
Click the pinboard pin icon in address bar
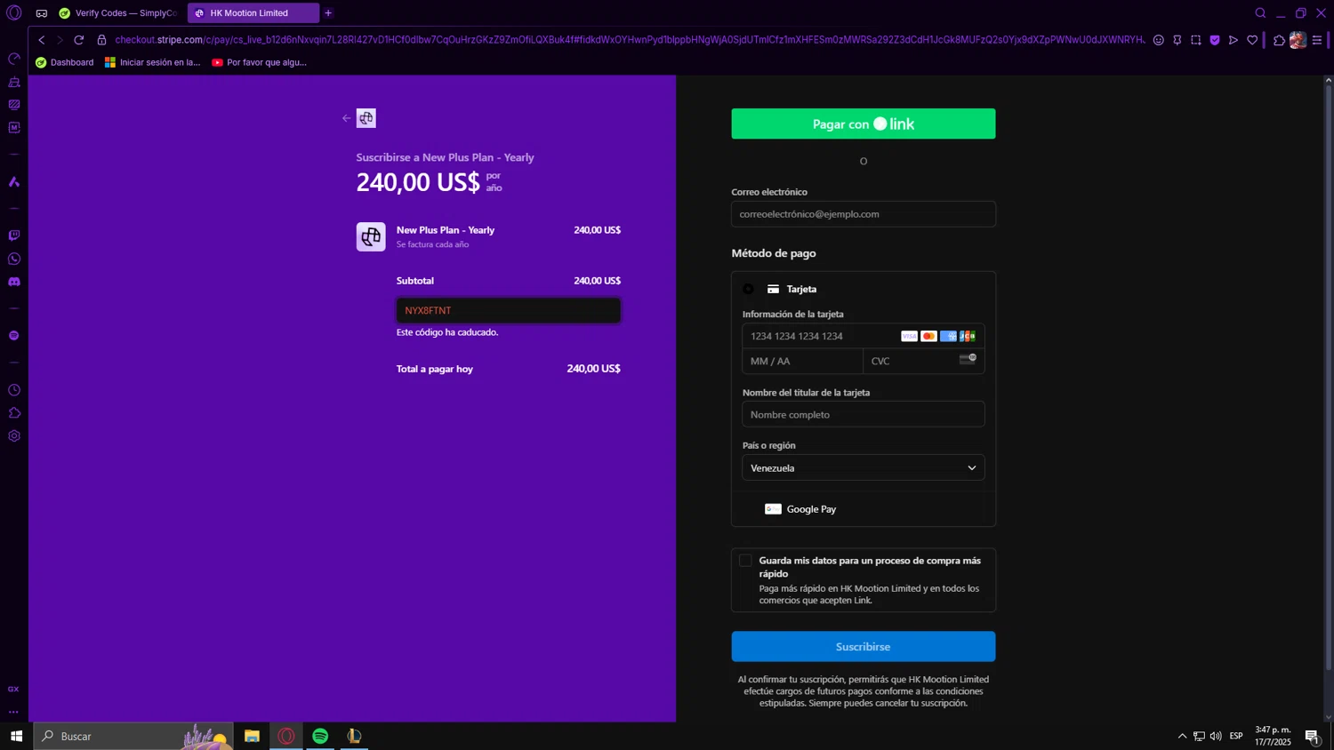(1177, 40)
